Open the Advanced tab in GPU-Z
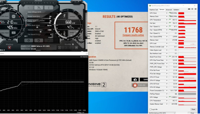The width and height of the screenshot is (200, 114). tap(168, 10)
